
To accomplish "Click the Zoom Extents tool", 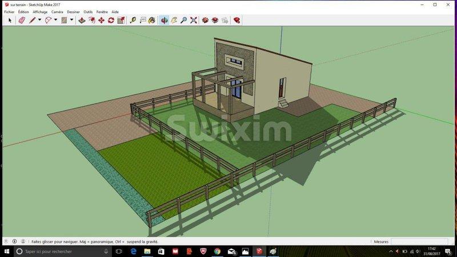I will click(x=194, y=20).
